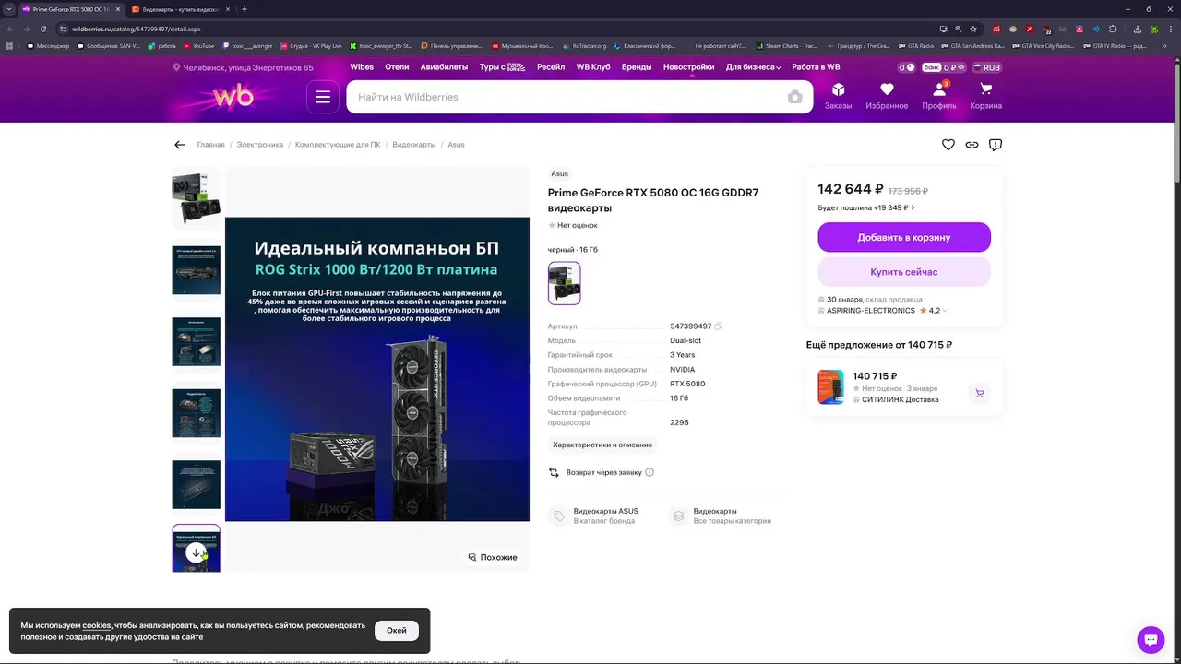1181x664 pixels.
Task: Open the Заказы orders icon
Action: click(838, 96)
